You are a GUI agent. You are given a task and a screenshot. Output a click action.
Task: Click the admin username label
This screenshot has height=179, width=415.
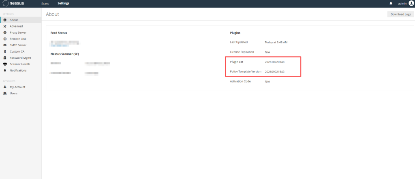402,3
